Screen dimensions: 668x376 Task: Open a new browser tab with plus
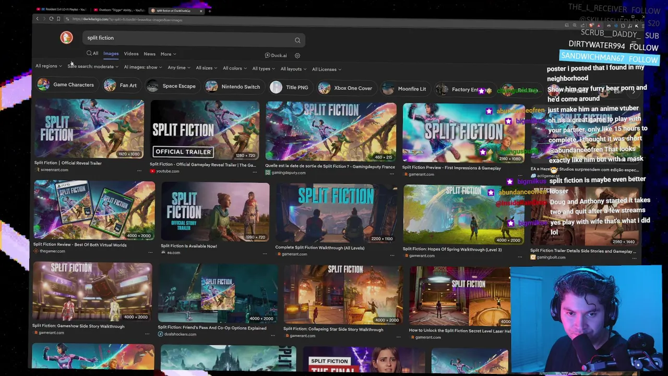[x=209, y=10]
